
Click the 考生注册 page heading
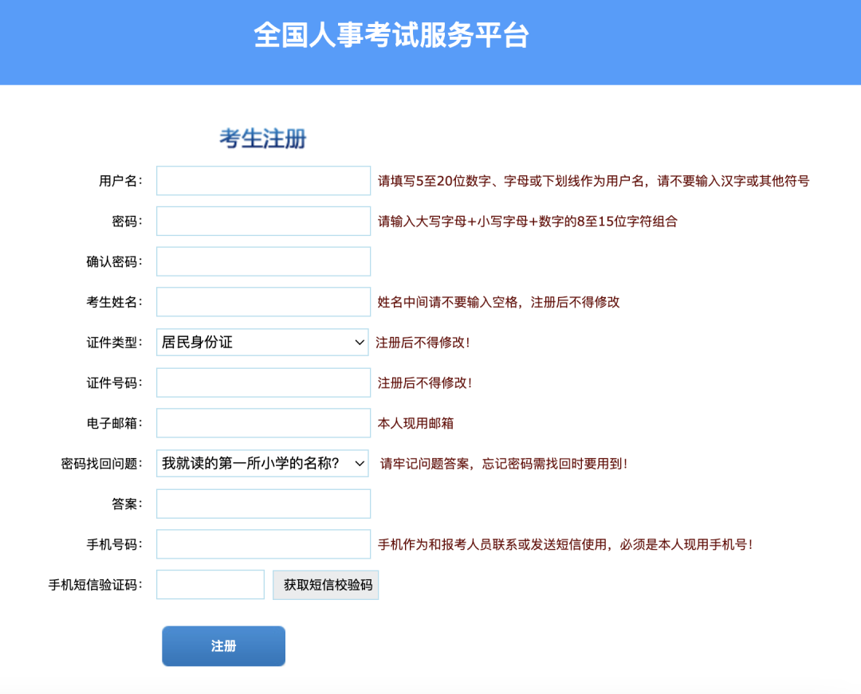point(264,139)
